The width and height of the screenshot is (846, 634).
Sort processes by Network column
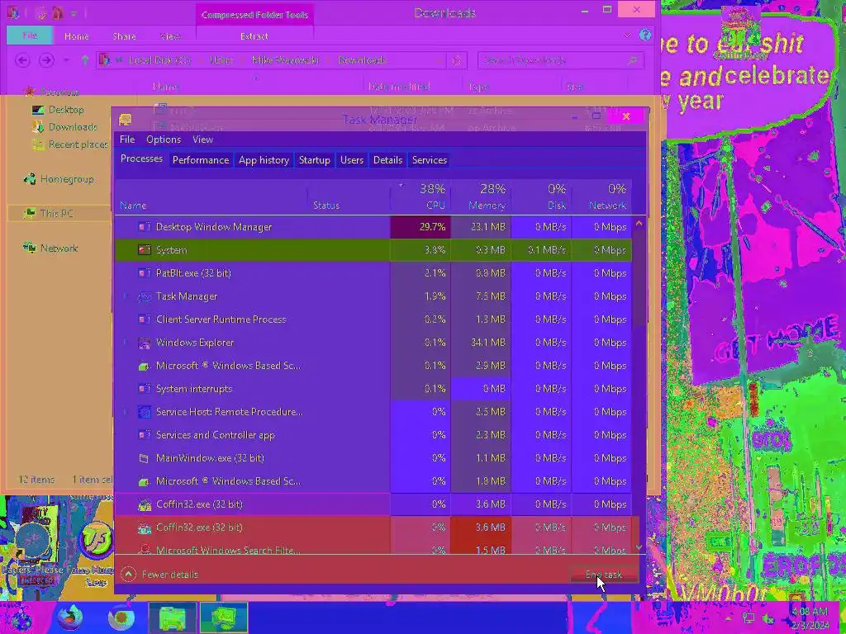[x=601, y=196]
